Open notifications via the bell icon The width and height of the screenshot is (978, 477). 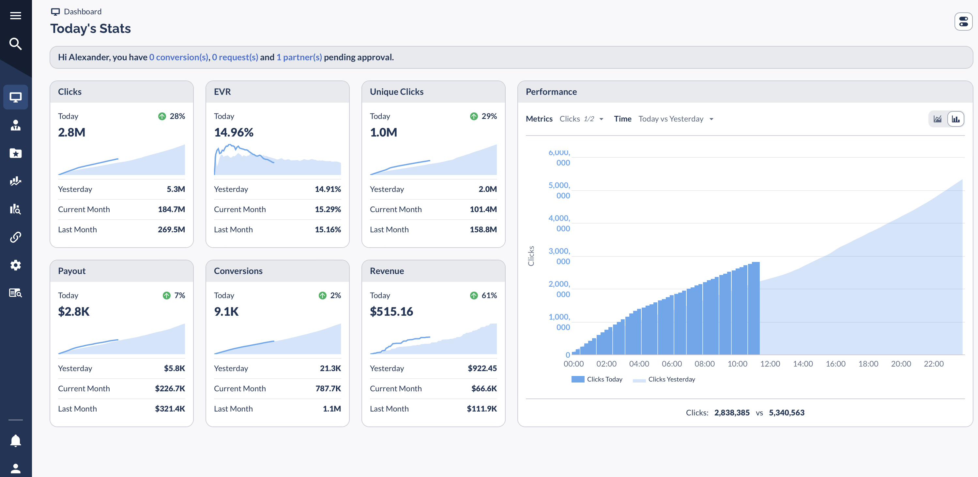[16, 440]
